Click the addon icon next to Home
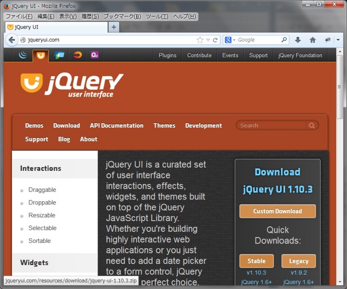The image size is (347, 289). pyautogui.click(x=328, y=40)
